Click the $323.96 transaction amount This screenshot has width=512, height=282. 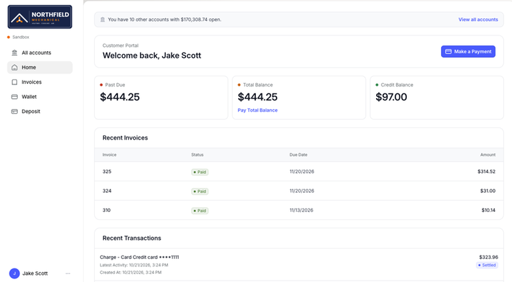[x=489, y=257]
